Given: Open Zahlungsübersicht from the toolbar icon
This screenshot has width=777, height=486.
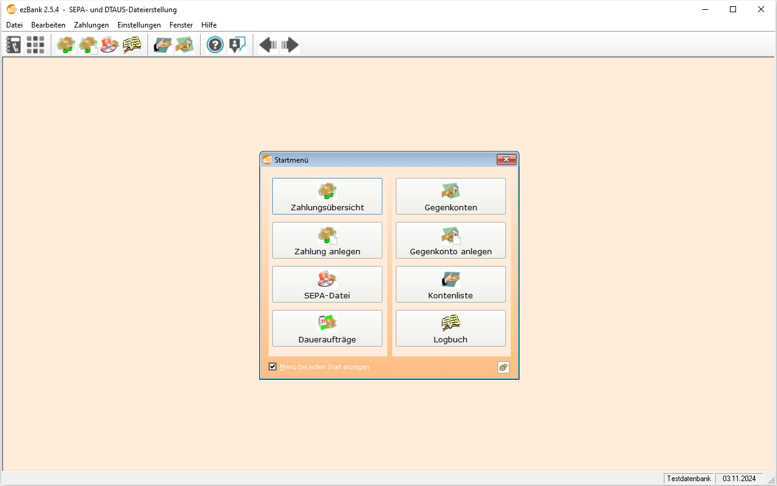Looking at the screenshot, I should point(66,45).
